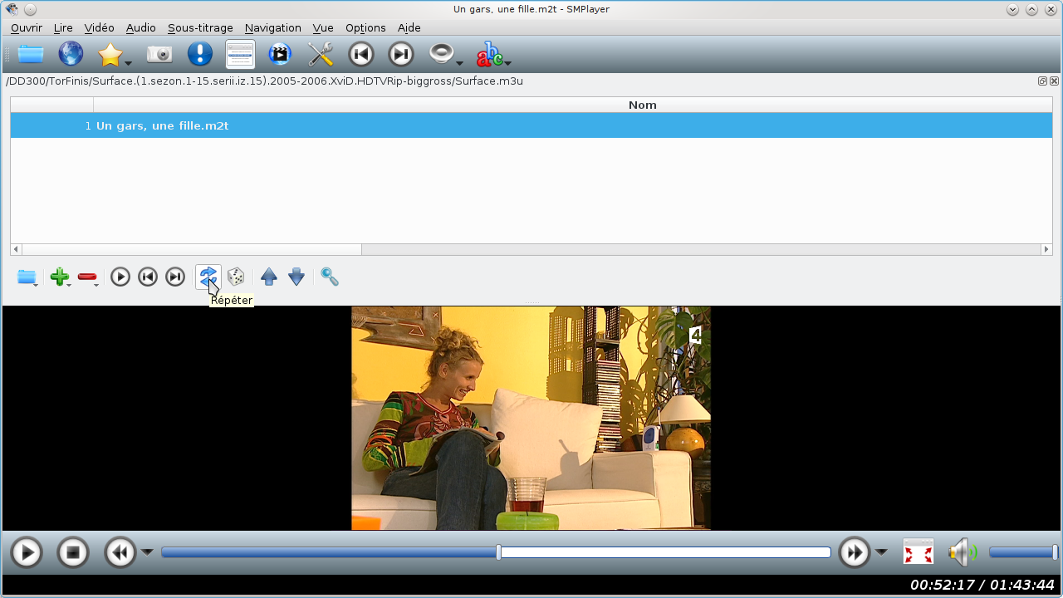Select playlist row 'Un gars, une fille.m2t'
Screen dimensions: 1063x598
(531, 125)
